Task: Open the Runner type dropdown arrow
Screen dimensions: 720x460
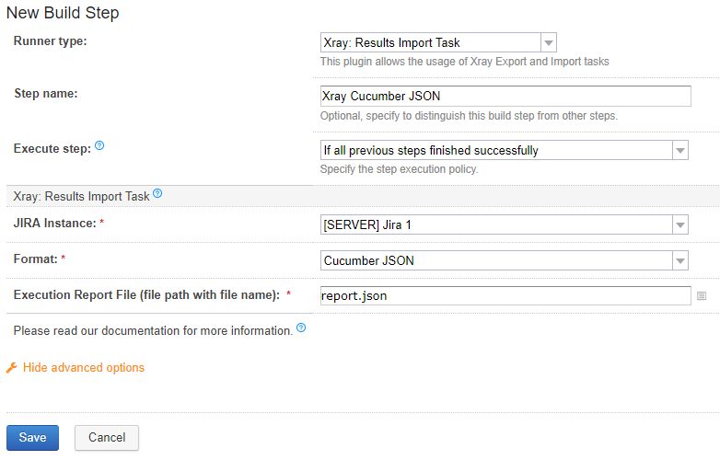Action: point(548,42)
